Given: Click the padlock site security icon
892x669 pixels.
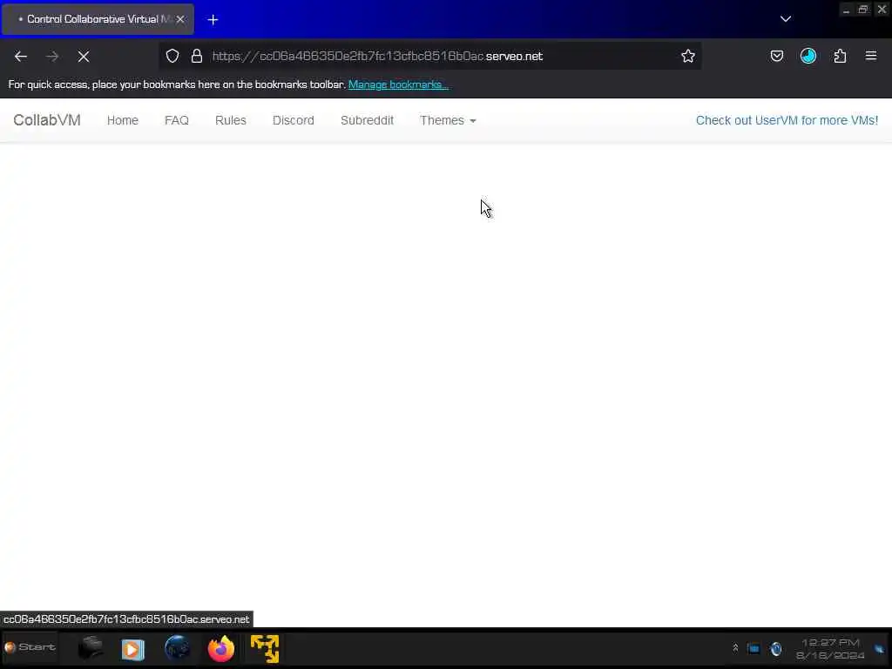Looking at the screenshot, I should click(x=197, y=56).
